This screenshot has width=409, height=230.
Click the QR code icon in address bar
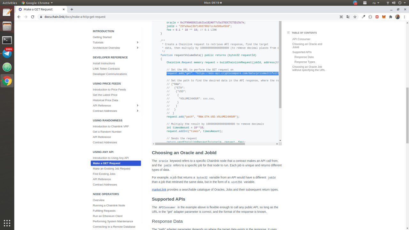coord(341,17)
